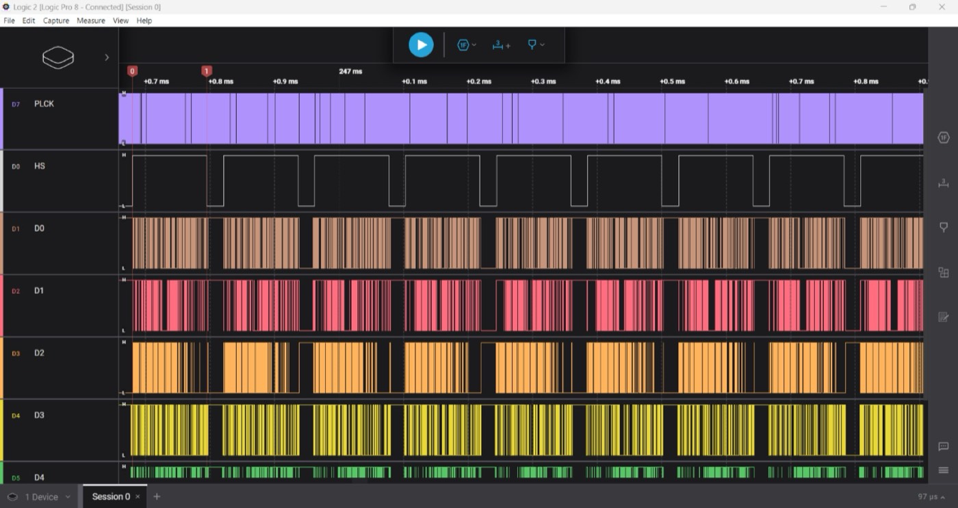
Task: Add a new session tab
Action: click(x=157, y=496)
